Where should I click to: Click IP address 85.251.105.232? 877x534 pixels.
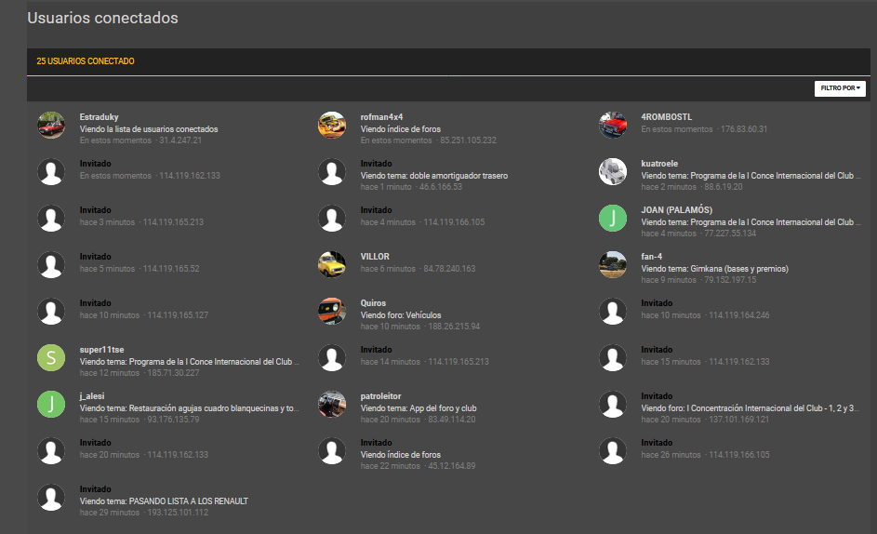point(468,140)
